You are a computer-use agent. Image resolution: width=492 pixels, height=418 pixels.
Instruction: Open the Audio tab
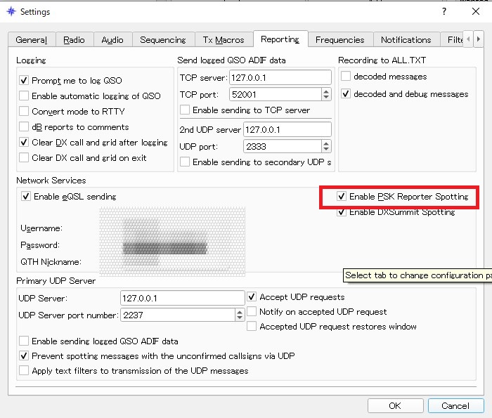tap(112, 40)
